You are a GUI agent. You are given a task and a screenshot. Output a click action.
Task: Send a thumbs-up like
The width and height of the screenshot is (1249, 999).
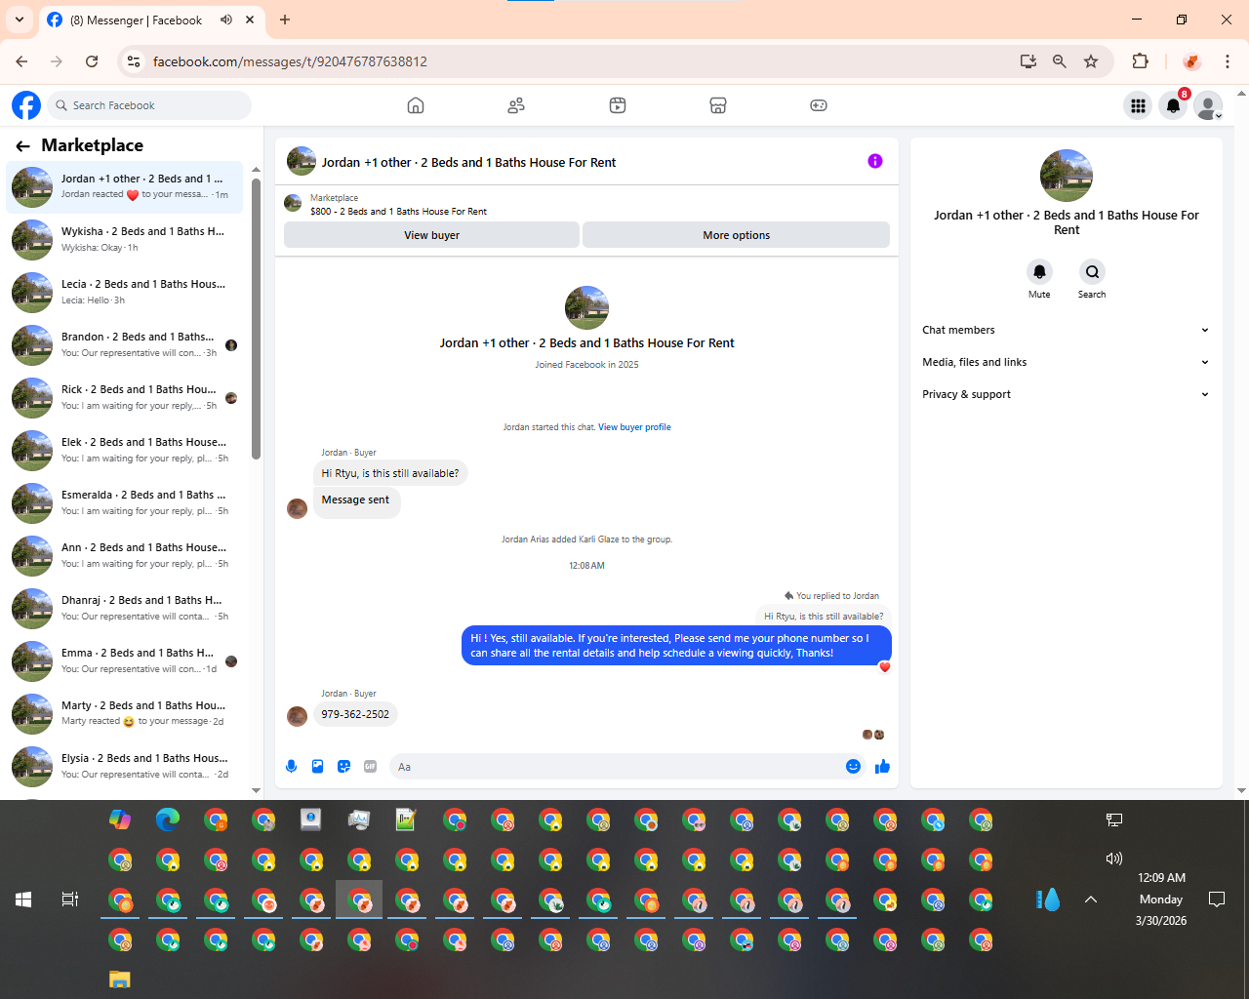pos(882,767)
